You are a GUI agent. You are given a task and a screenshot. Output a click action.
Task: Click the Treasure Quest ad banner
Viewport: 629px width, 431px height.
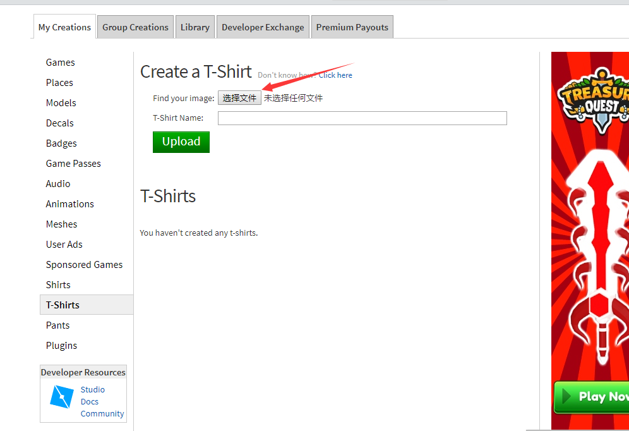590,240
